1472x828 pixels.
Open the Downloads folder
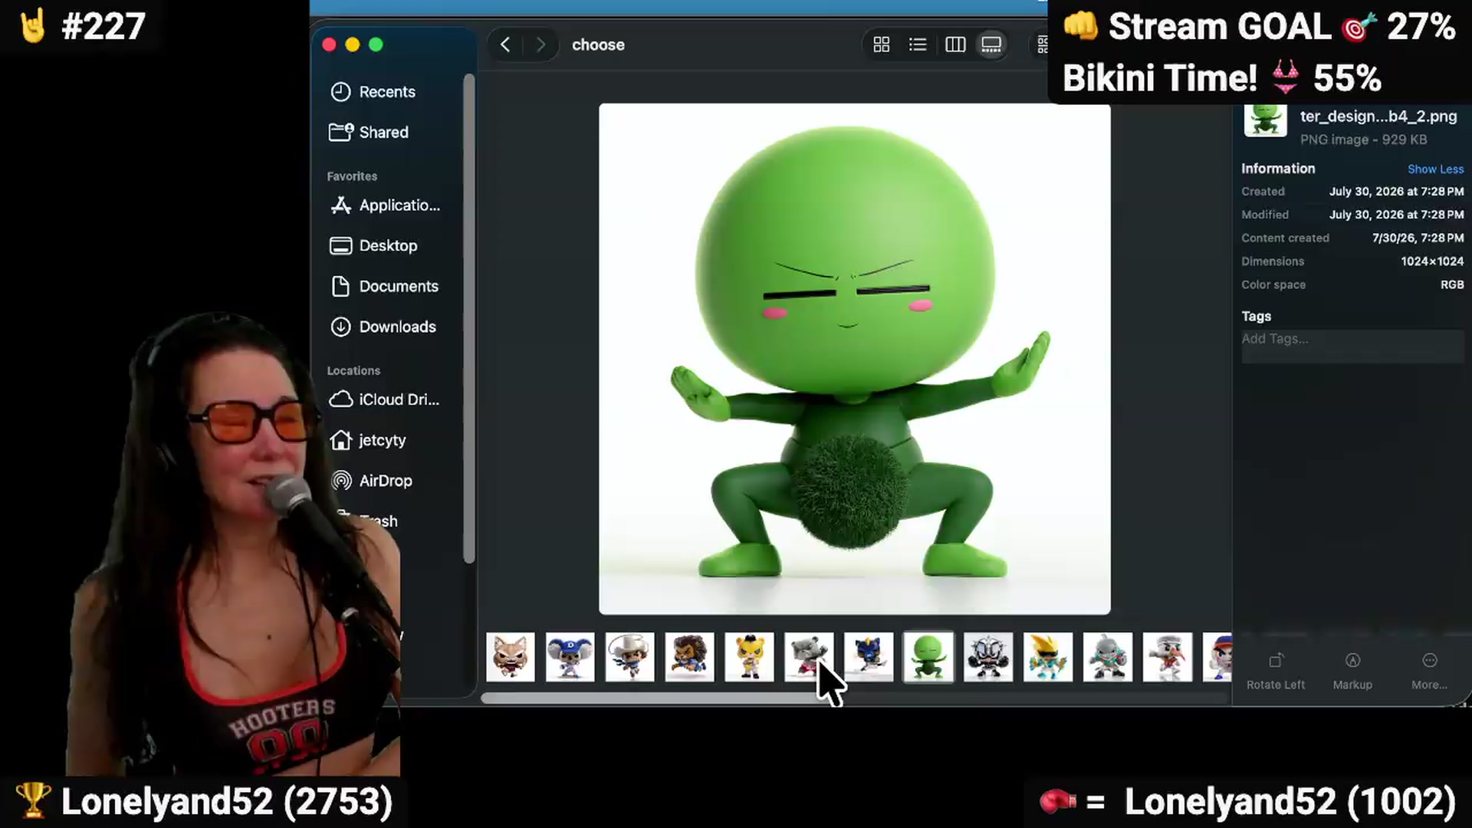(383, 327)
